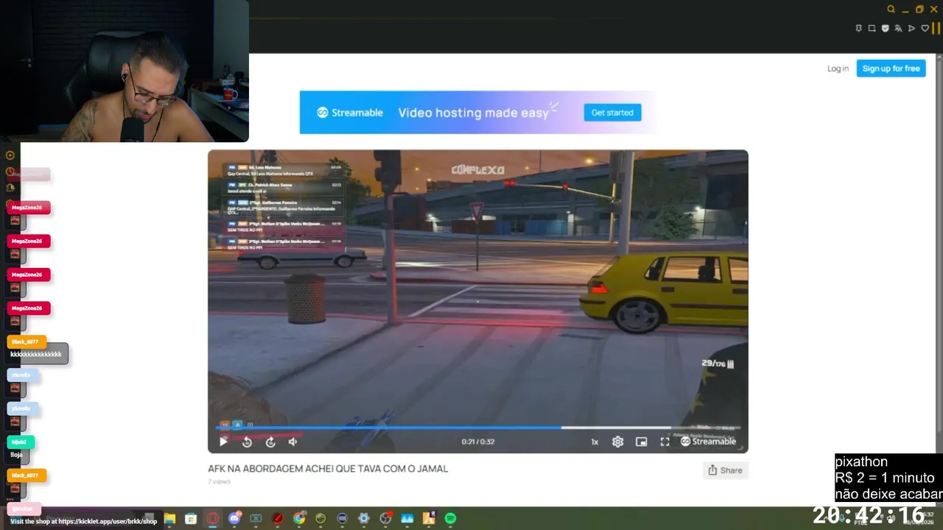Click the Share button
This screenshot has width=943, height=530.
pyautogui.click(x=725, y=470)
